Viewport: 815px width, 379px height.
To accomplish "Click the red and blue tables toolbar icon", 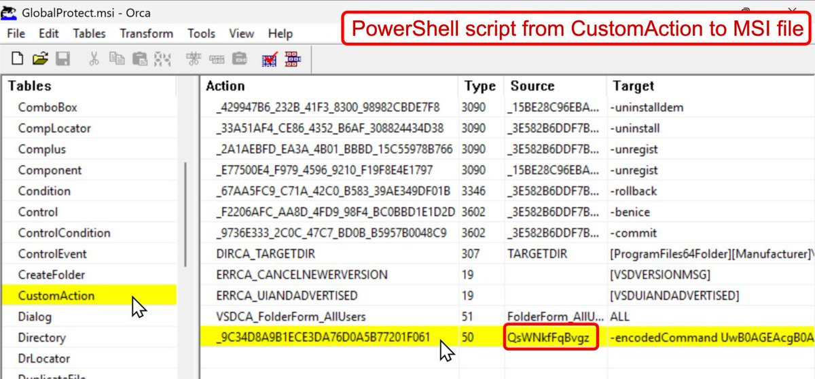I will coord(293,60).
